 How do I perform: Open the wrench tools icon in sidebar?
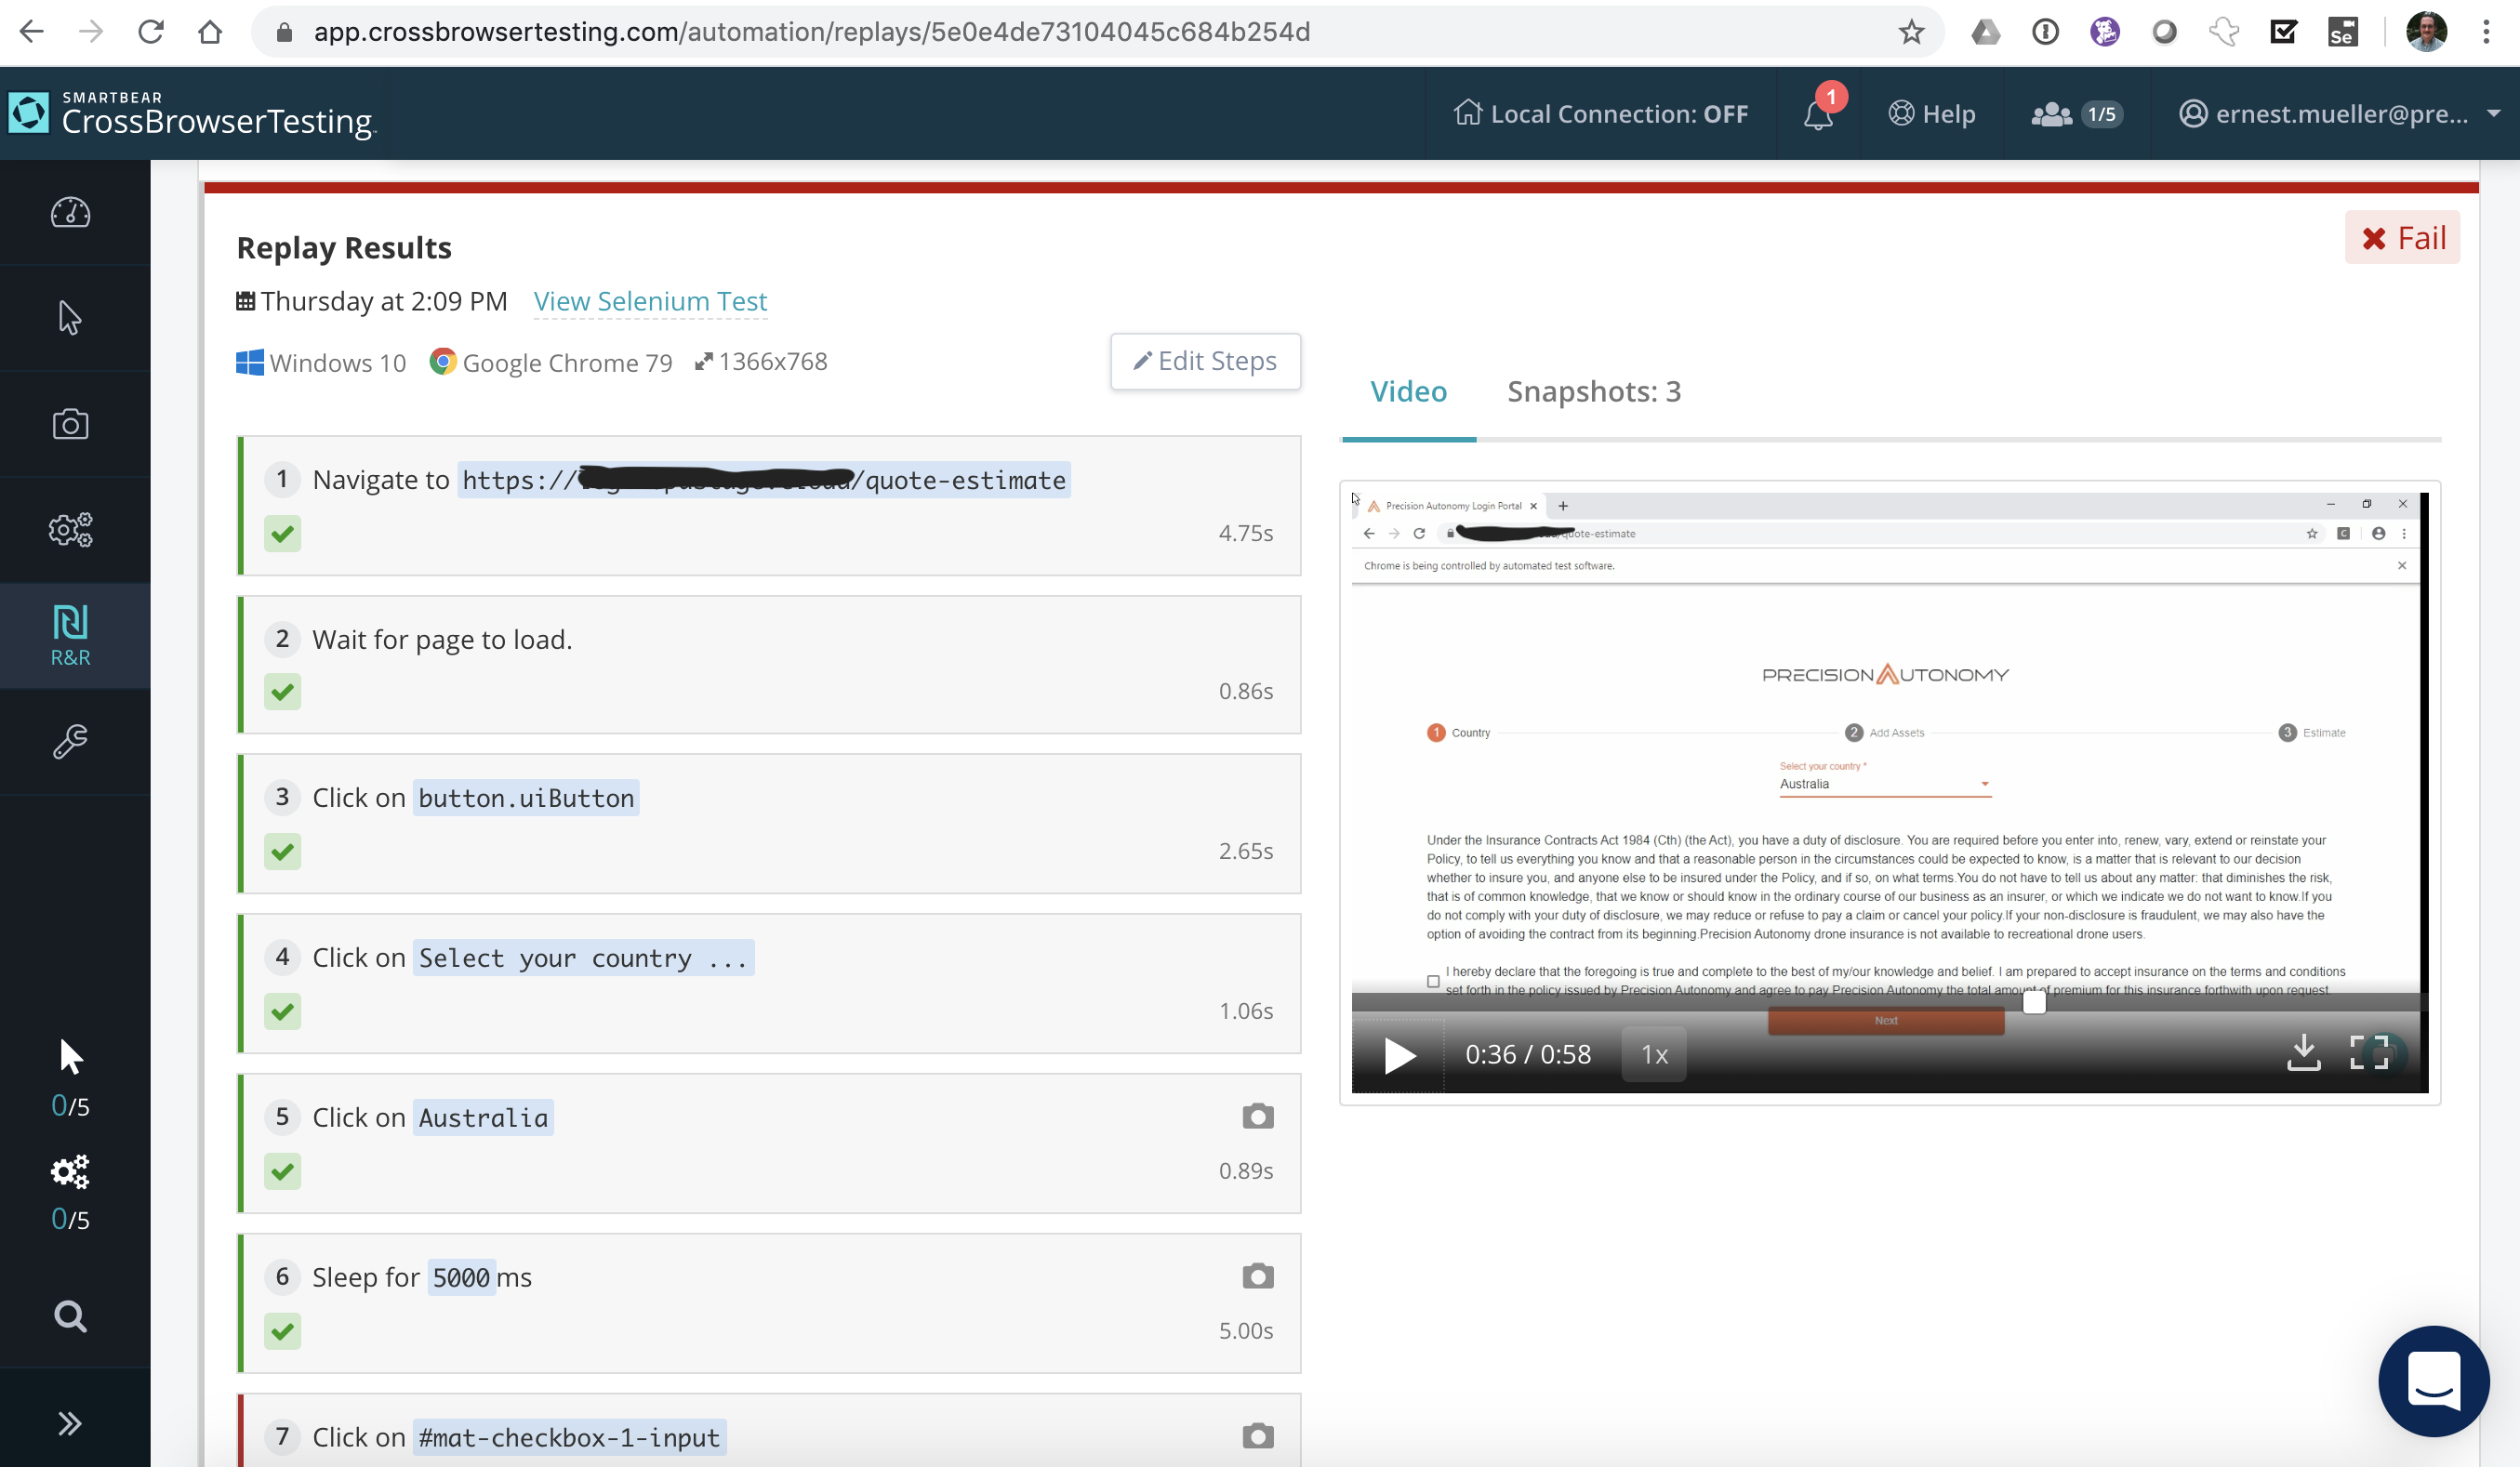click(x=70, y=741)
